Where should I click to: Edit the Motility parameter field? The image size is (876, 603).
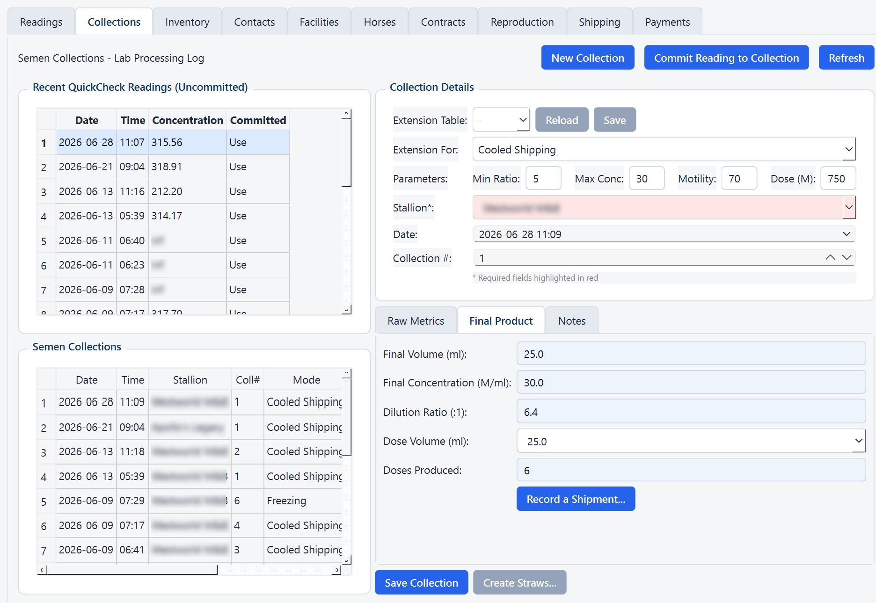(739, 178)
